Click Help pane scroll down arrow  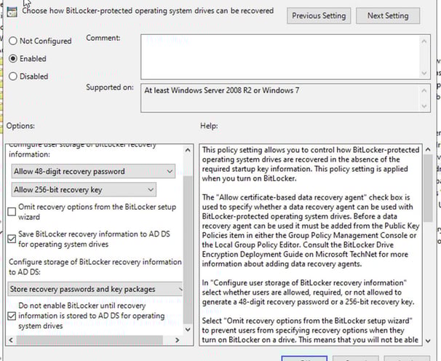[x=428, y=341]
